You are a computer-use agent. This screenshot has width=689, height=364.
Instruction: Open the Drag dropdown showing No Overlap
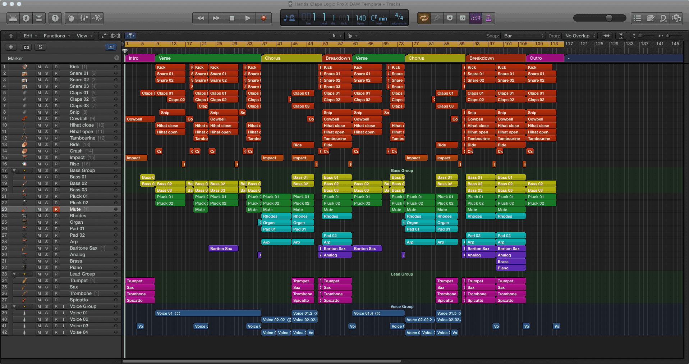[579, 36]
